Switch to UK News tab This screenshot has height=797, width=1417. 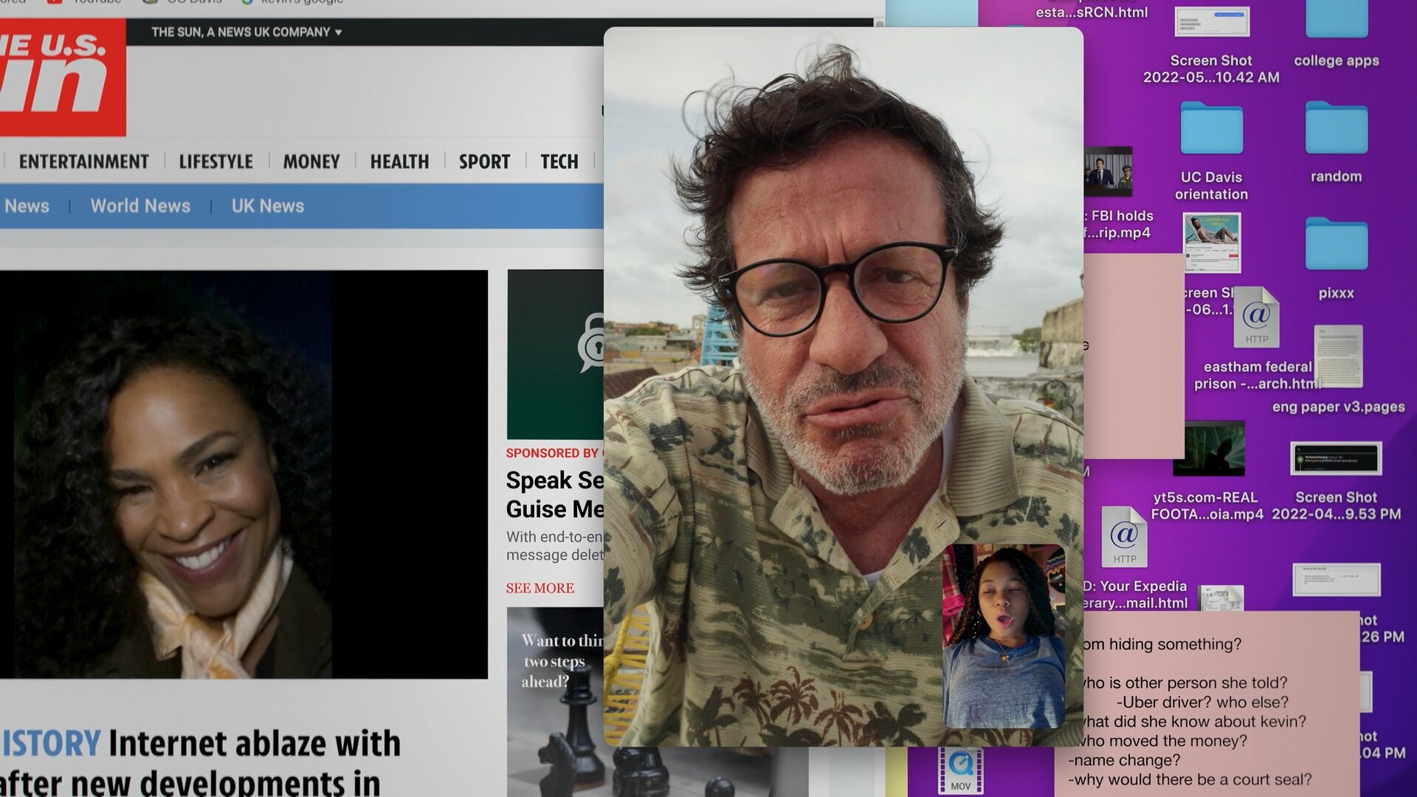(x=267, y=206)
